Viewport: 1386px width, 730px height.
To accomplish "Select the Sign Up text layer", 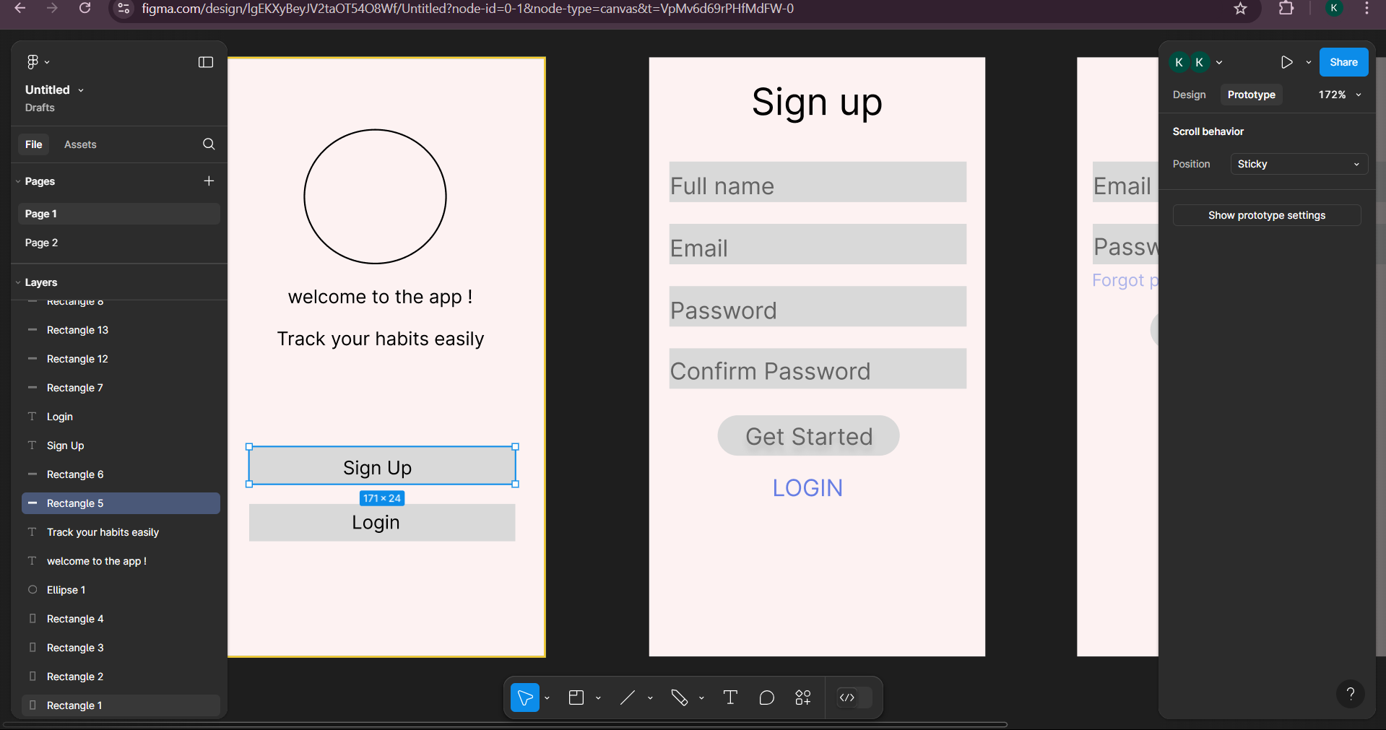I will (x=121, y=446).
